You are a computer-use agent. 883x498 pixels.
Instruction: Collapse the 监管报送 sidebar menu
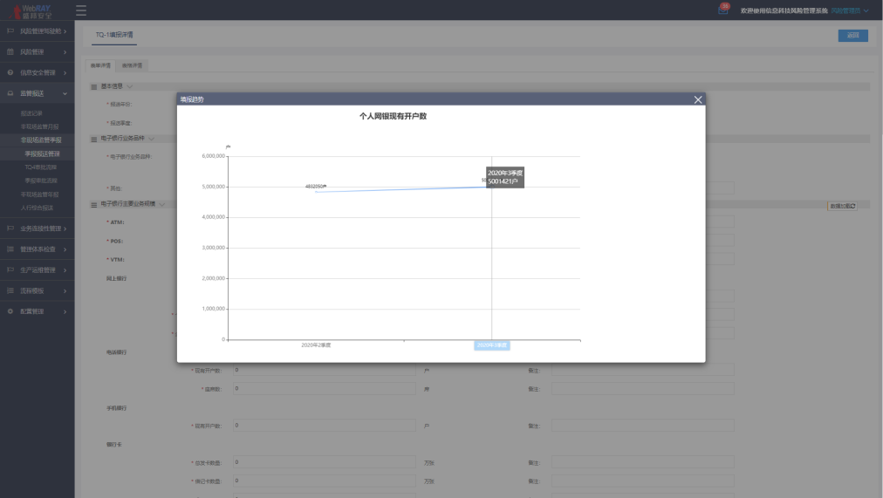tap(65, 93)
